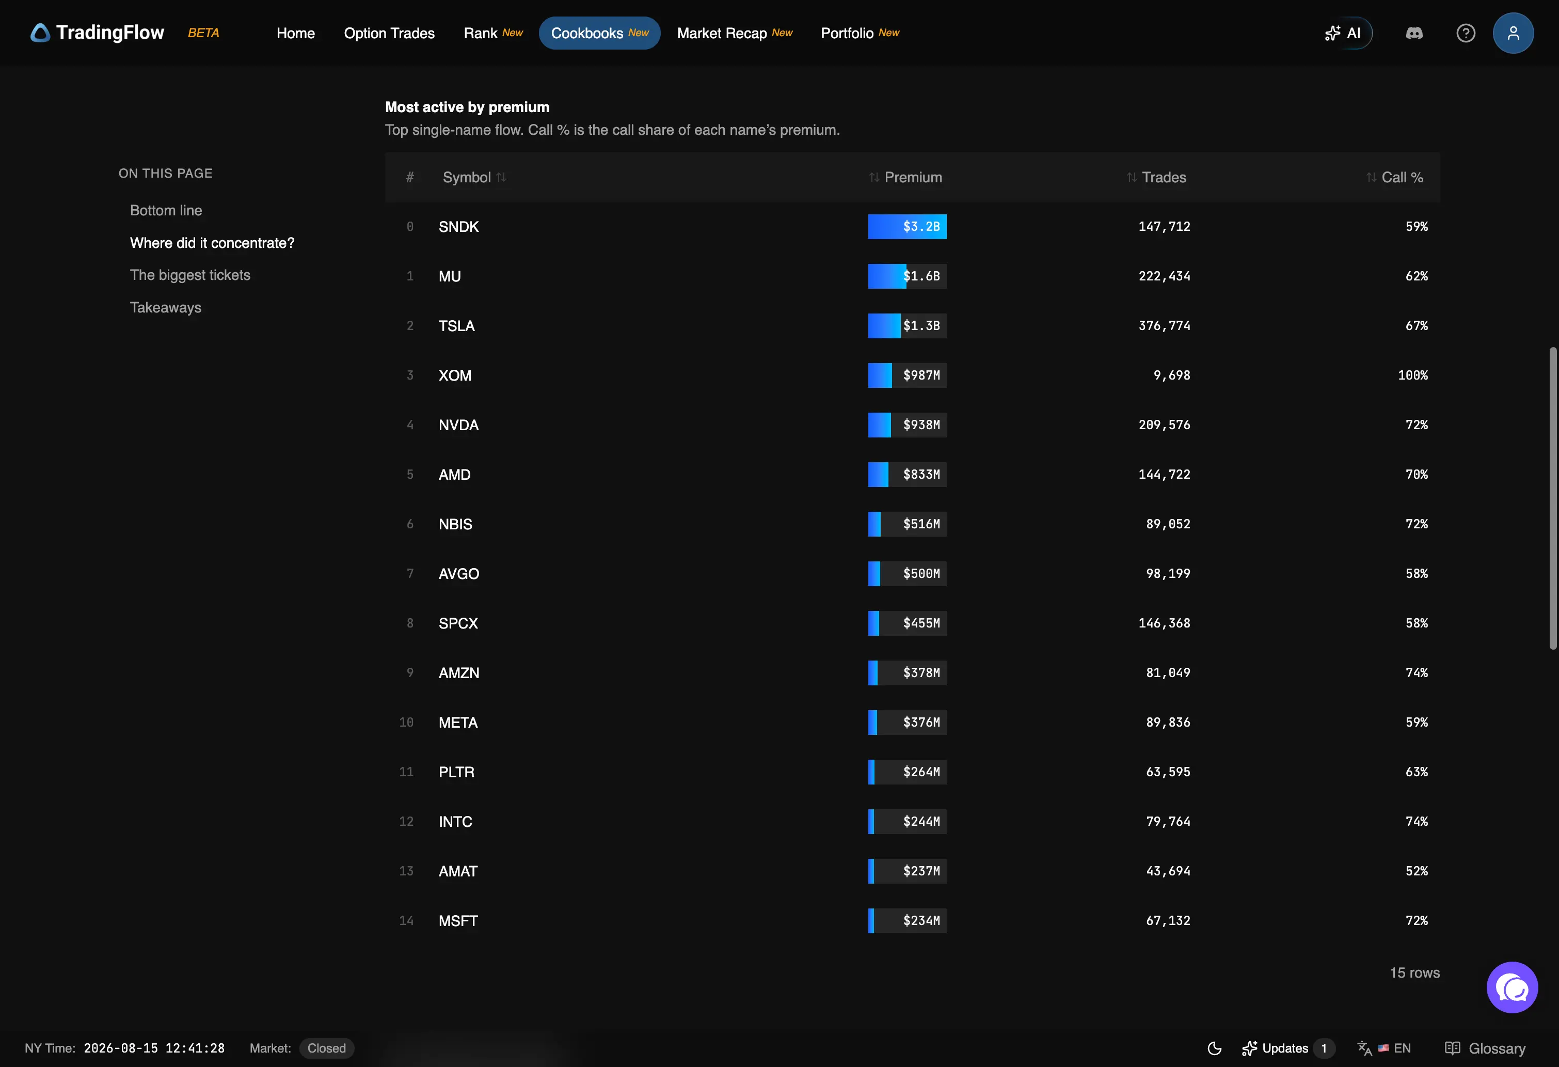Sort table by Call % column
The width and height of the screenshot is (1559, 1067).
tap(1395, 177)
